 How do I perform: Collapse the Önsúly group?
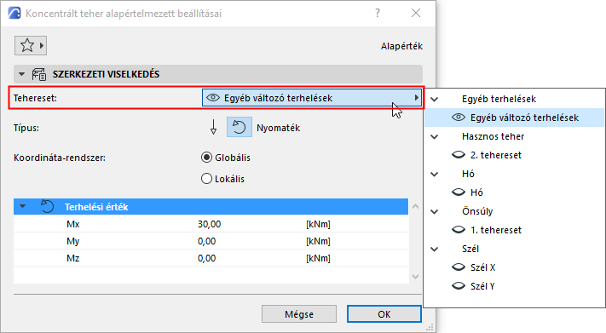click(x=435, y=212)
